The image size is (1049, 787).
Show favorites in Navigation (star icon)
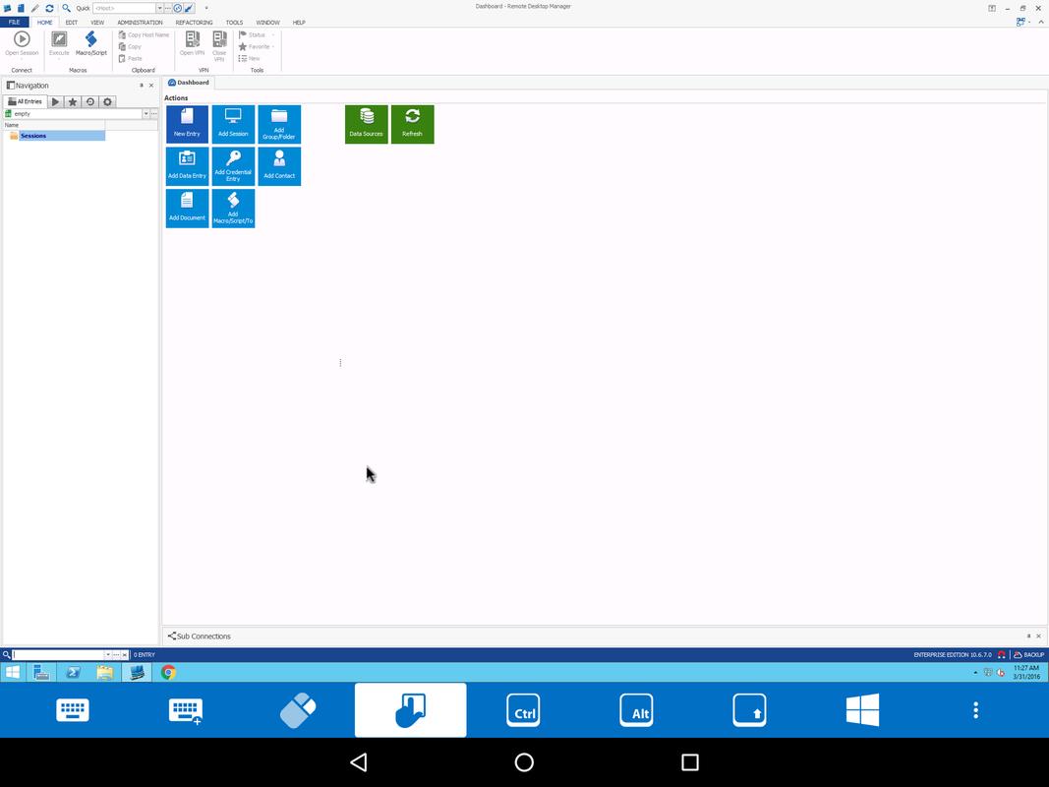[72, 101]
